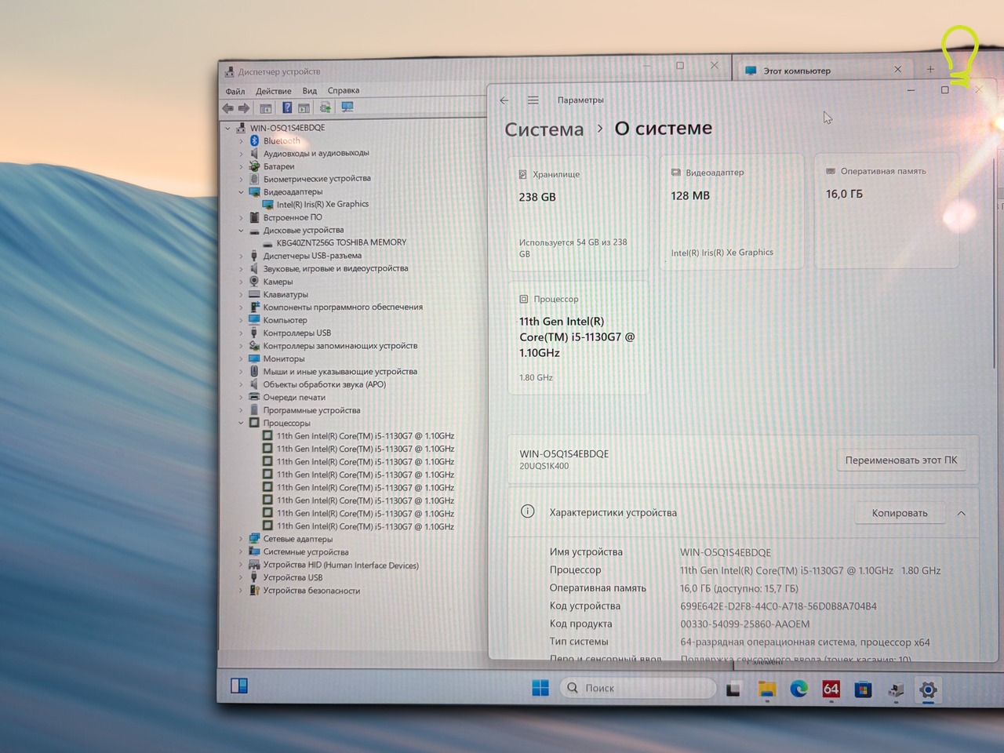Click the Forward arrow in Device Manager toolbar
This screenshot has width=1004, height=753.
[x=244, y=108]
